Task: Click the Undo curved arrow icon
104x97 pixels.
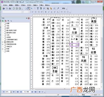Action: [x=35, y=9]
